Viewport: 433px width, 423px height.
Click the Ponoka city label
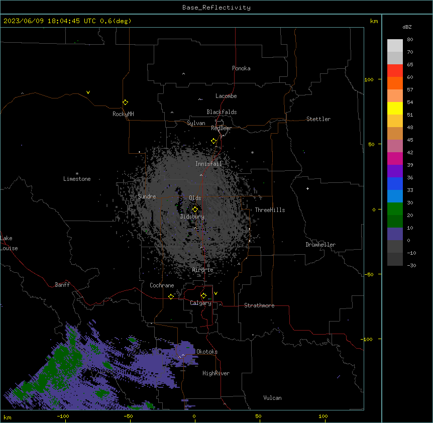point(241,68)
